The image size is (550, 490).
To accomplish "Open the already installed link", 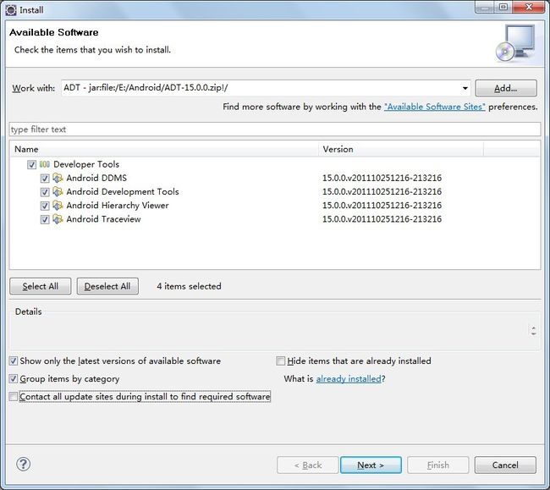I will click(349, 379).
